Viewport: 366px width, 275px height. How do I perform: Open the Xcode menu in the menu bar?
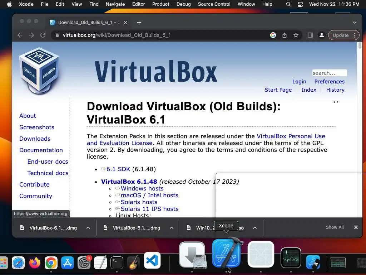point(26,4)
